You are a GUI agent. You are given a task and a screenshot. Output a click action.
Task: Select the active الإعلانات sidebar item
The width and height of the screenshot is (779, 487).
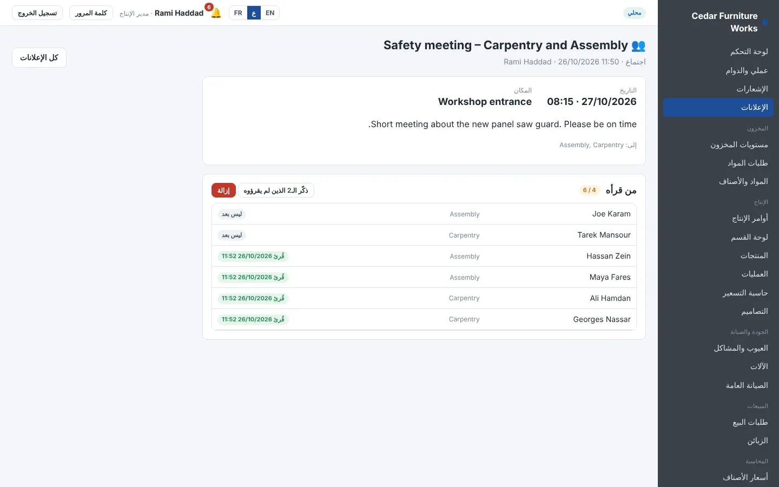pyautogui.click(x=718, y=107)
